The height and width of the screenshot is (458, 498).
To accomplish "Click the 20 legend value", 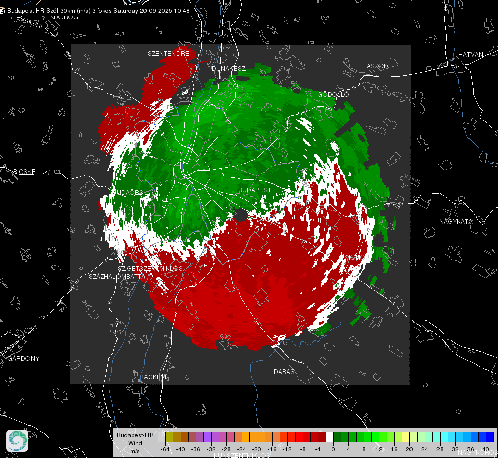I will tap(409, 449).
